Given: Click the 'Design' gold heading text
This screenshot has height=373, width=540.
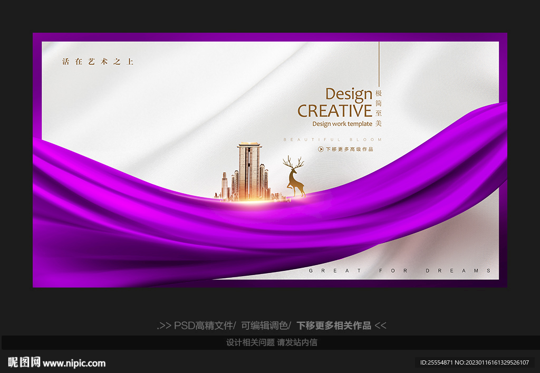Looking at the screenshot, I should pos(349,94).
